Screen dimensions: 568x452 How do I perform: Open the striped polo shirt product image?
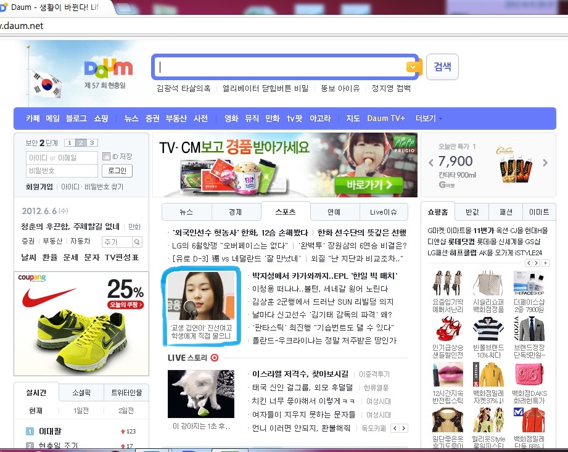coord(488,329)
